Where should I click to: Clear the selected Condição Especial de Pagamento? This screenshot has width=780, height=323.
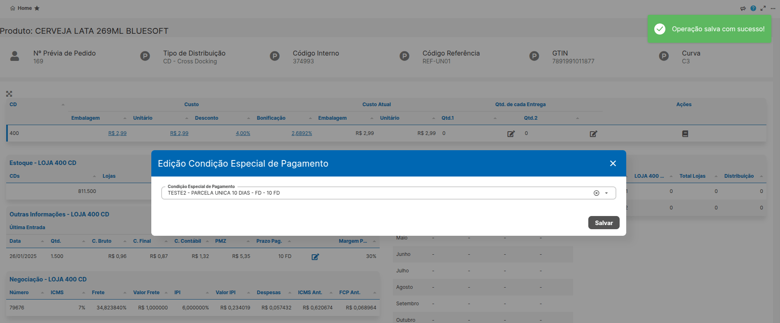(596, 193)
